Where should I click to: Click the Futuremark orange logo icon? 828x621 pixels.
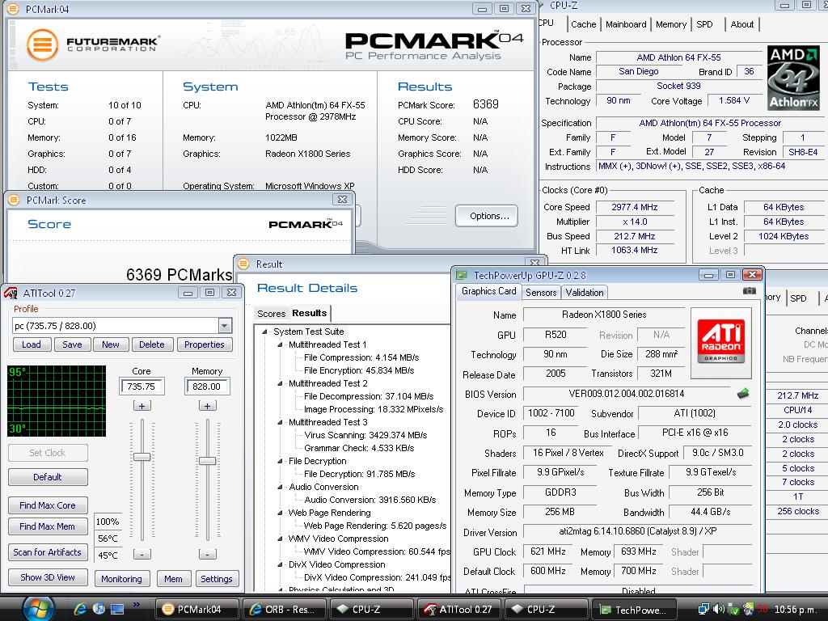pos(43,45)
